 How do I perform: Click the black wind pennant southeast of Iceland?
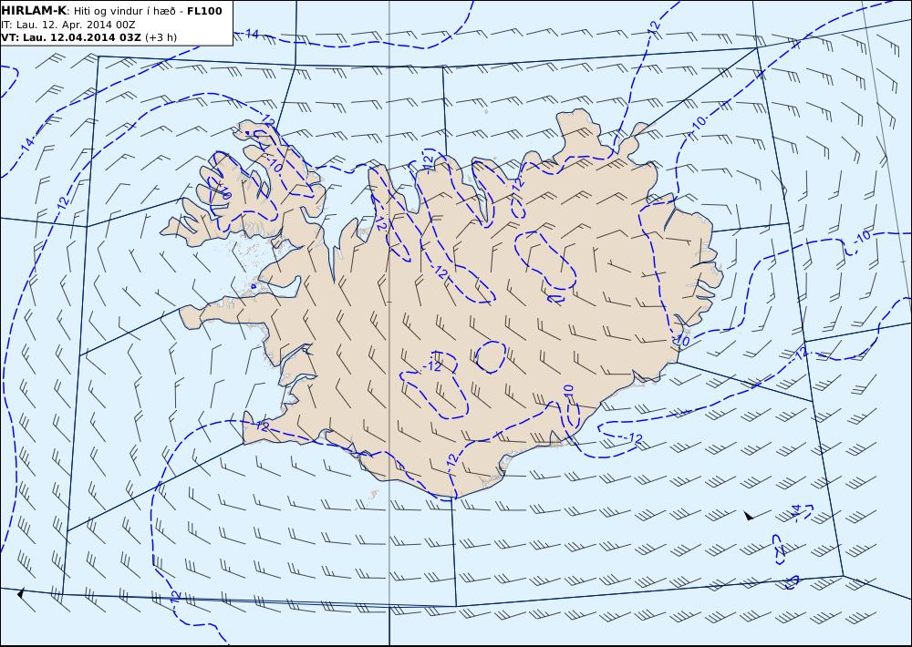click(x=749, y=515)
